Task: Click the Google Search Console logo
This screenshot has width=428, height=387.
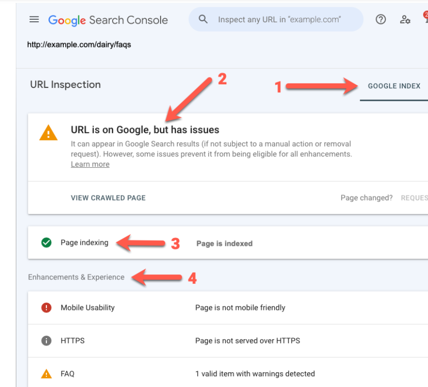Action: pyautogui.click(x=108, y=20)
